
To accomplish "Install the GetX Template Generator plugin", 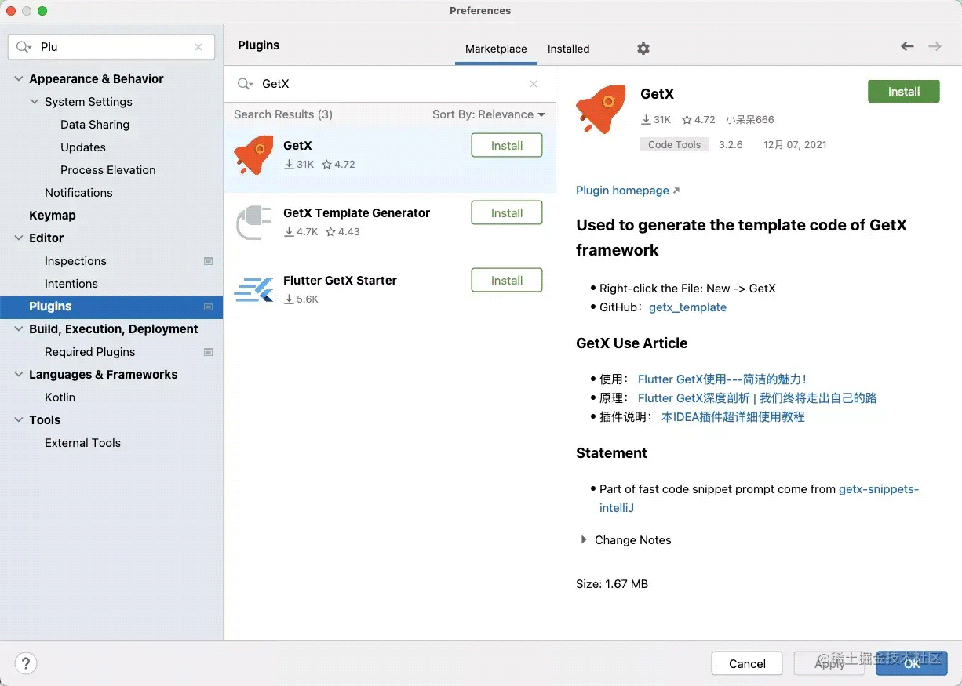I will coord(507,213).
